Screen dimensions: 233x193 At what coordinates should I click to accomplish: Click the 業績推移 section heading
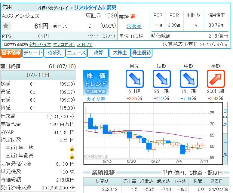103,173
